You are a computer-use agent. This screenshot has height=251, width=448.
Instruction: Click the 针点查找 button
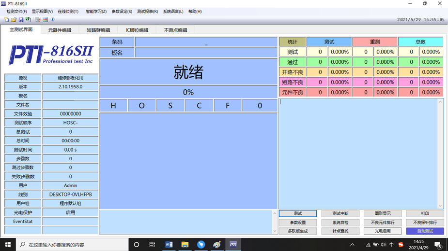coord(340,231)
